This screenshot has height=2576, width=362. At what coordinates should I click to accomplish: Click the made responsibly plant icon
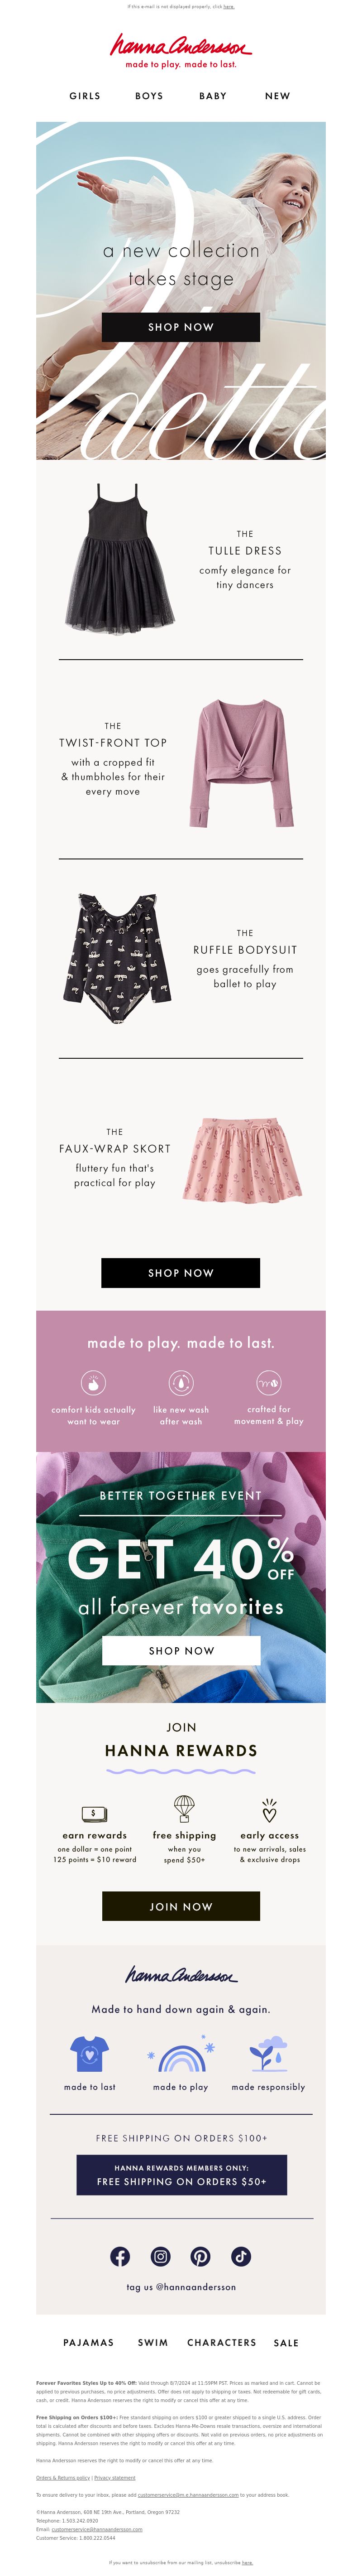(268, 2054)
